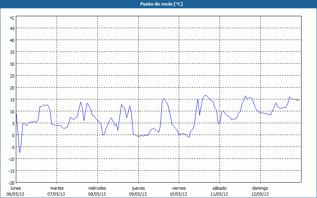
Task: Click the date label 12/05/13
Action: (x=260, y=194)
